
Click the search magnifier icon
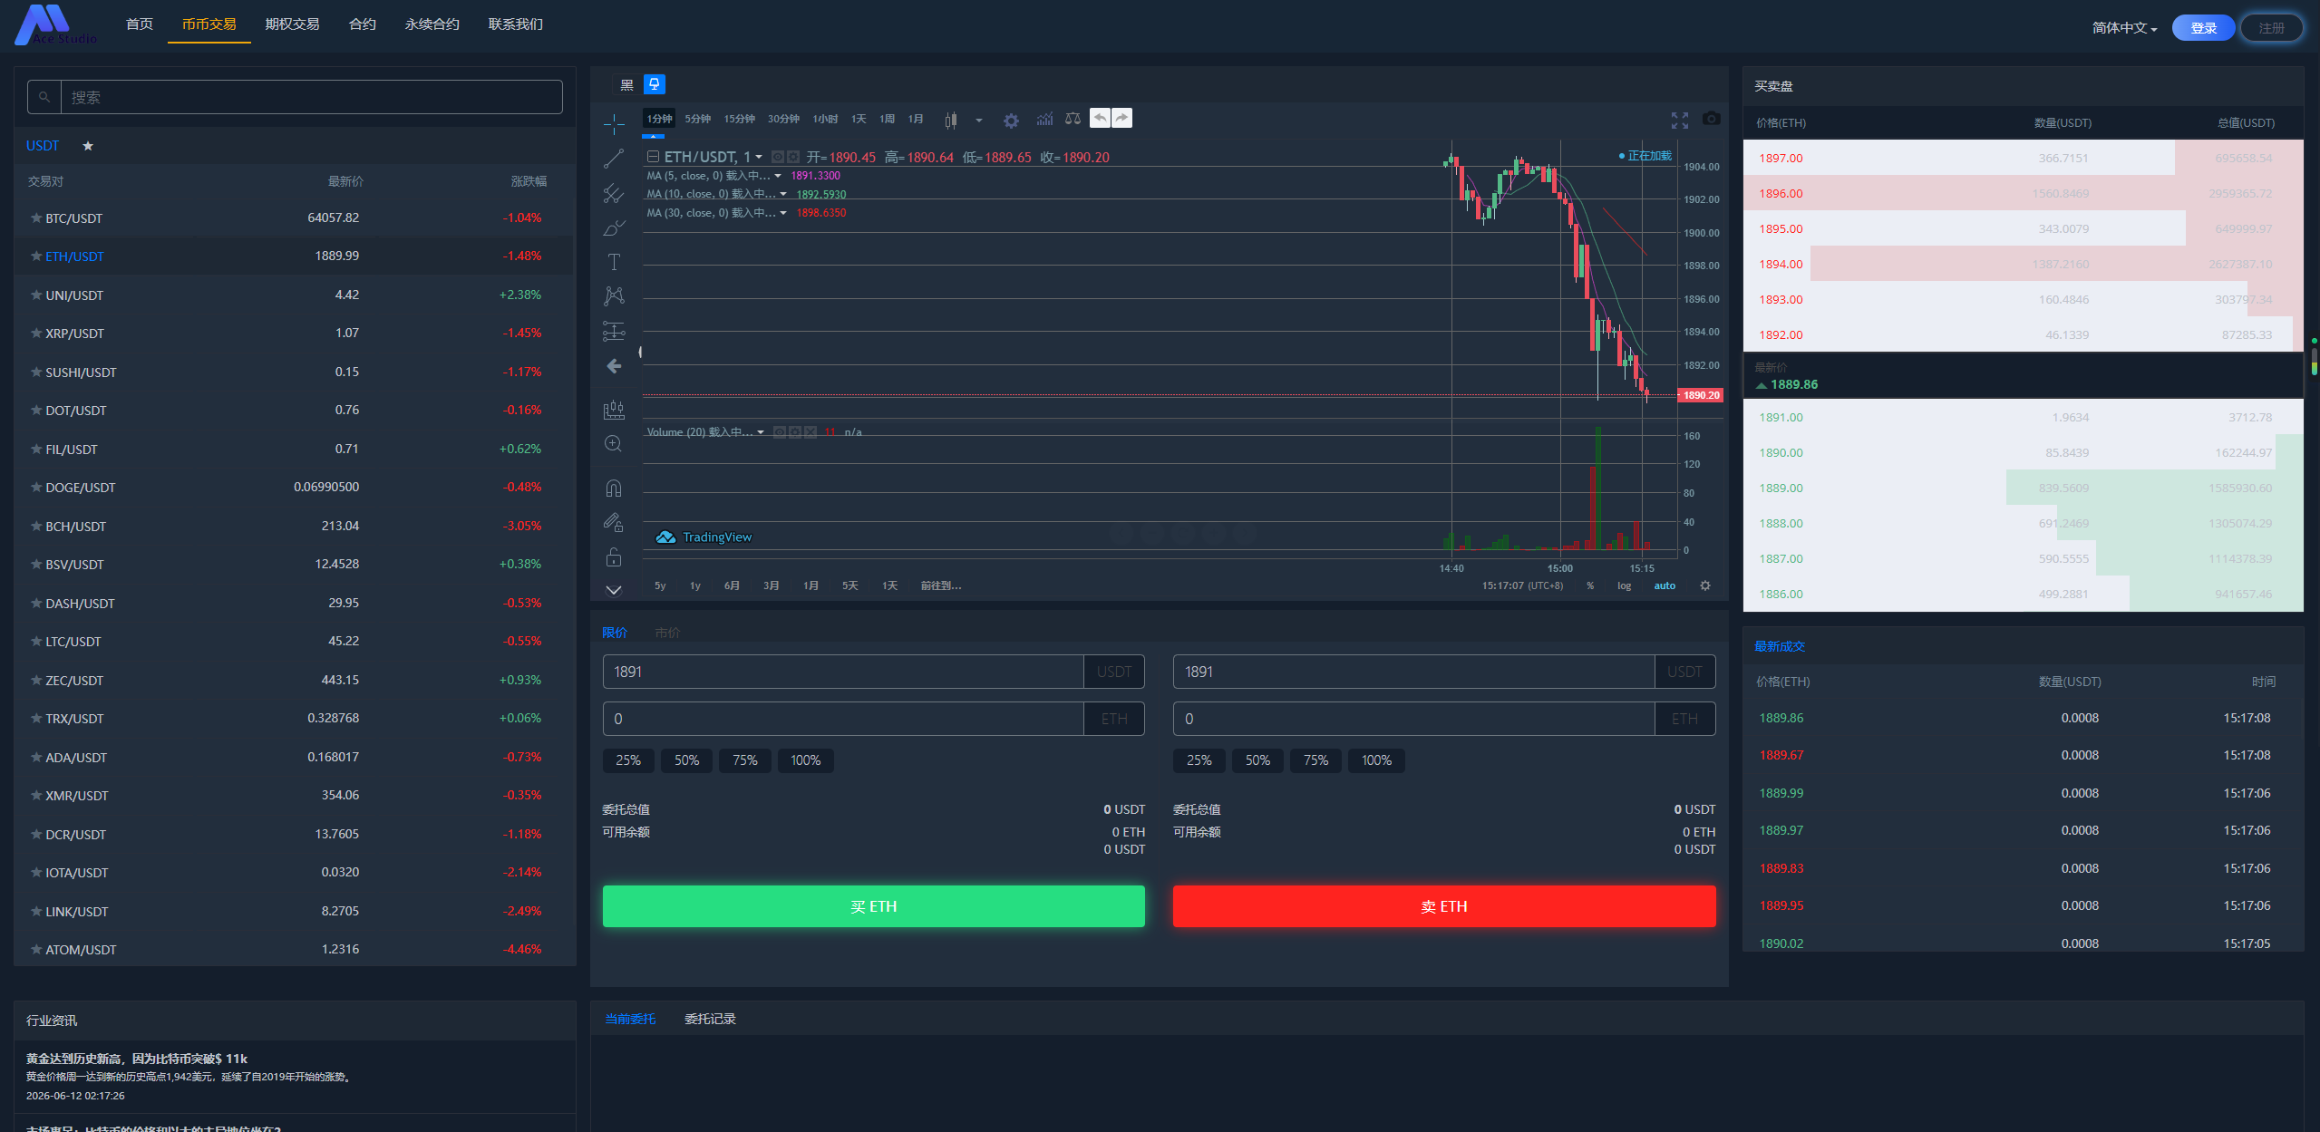tap(44, 97)
